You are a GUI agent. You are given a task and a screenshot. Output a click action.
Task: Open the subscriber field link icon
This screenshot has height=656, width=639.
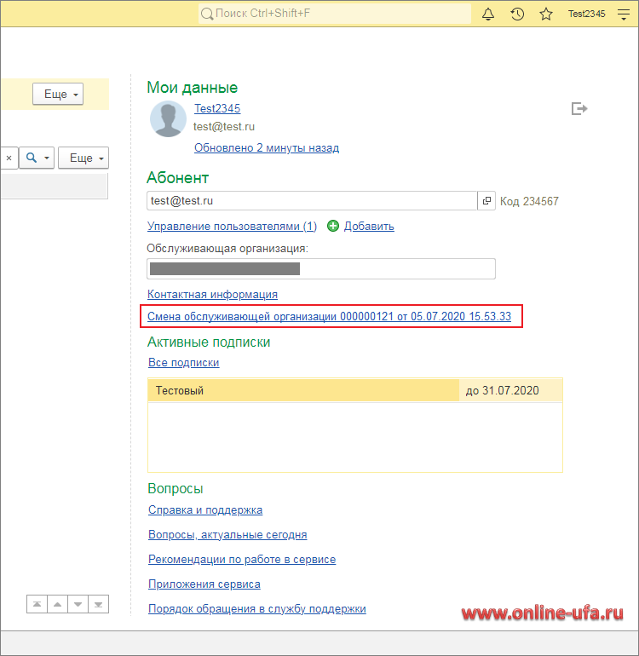point(486,201)
